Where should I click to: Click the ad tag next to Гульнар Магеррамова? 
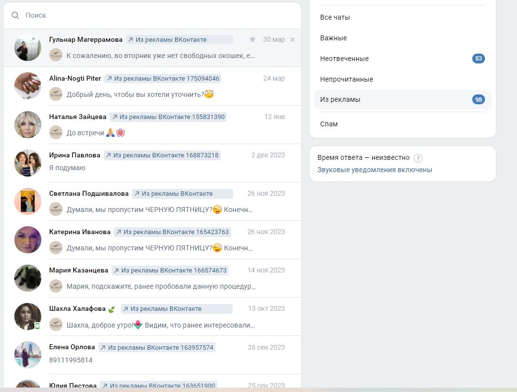pos(180,39)
